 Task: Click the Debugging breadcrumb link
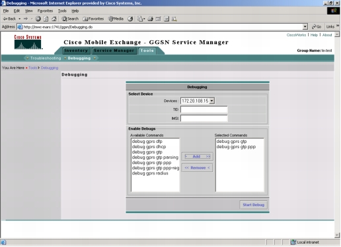50,68
